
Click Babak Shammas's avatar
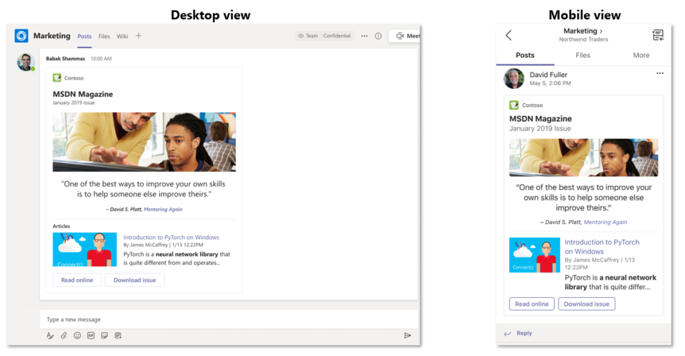(26, 62)
